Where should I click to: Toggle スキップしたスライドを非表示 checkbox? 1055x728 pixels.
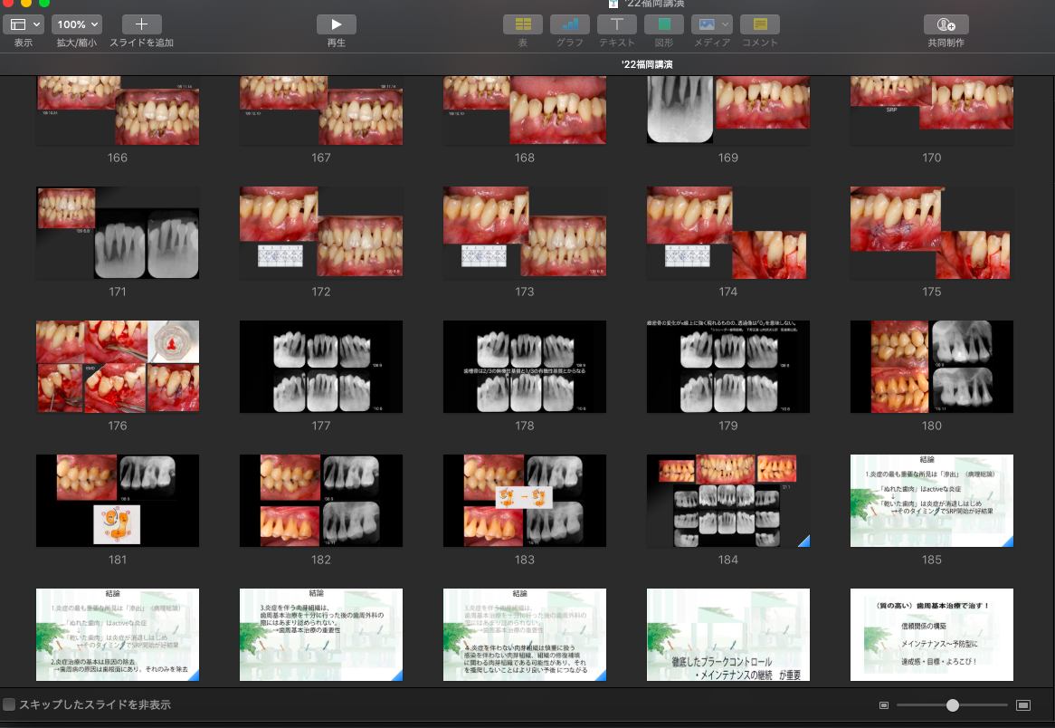click(x=9, y=704)
